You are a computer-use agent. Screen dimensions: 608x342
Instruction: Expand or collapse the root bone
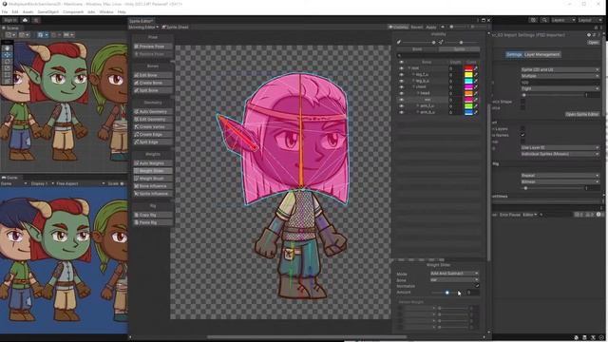tap(409, 68)
